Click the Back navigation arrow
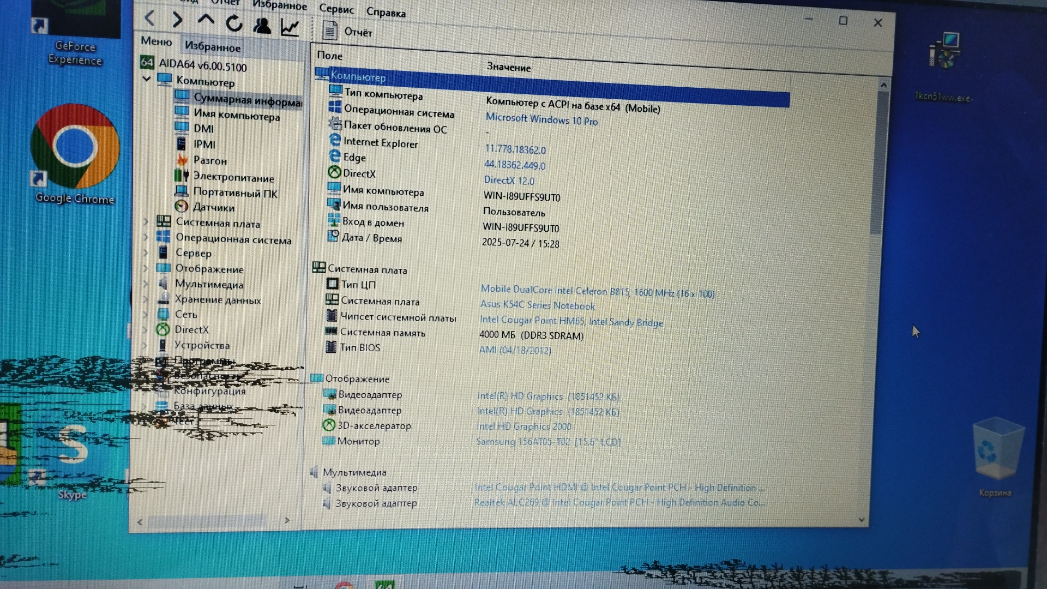 pos(150,19)
